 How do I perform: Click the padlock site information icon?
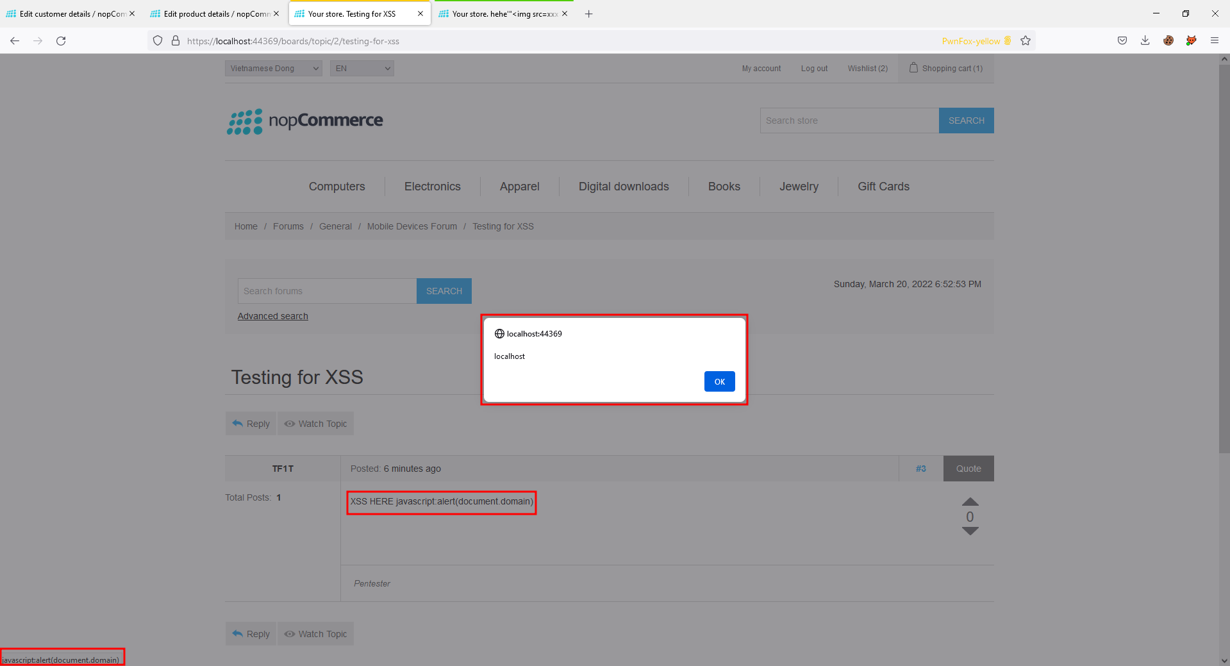coord(176,40)
